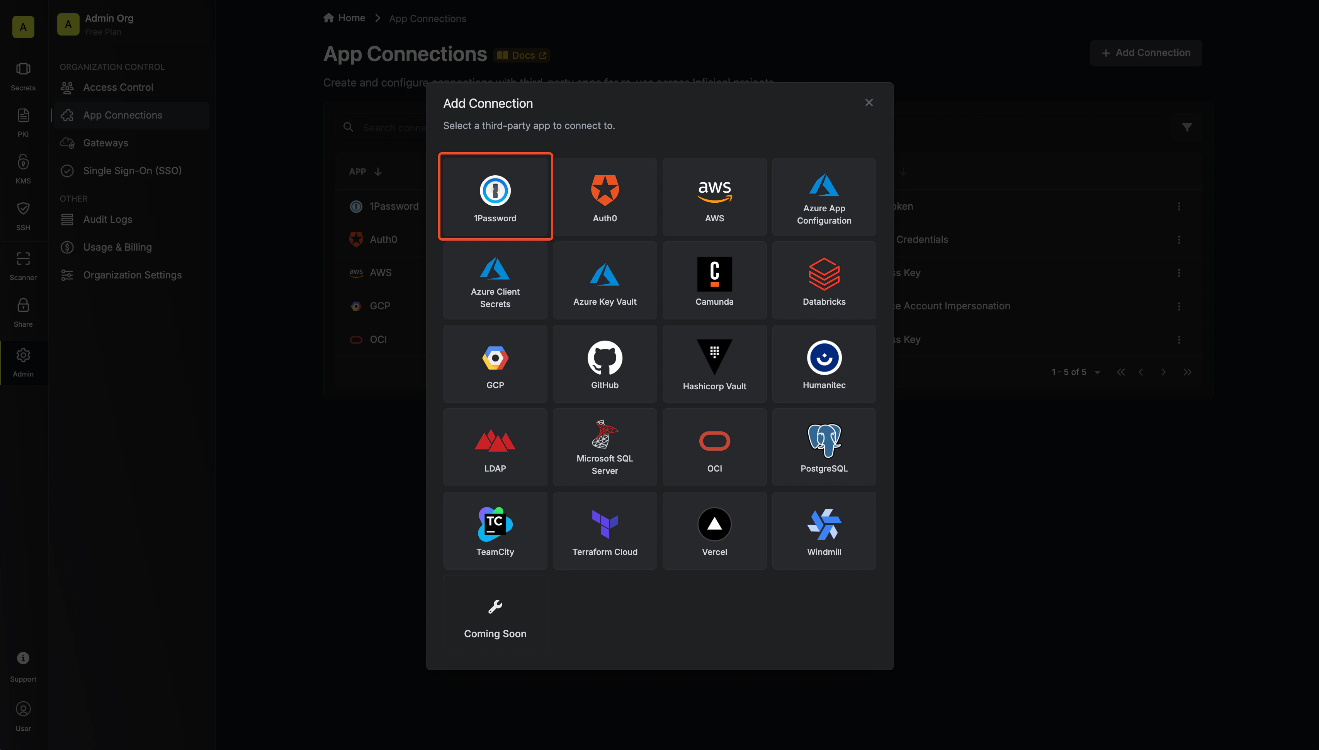This screenshot has width=1319, height=750.
Task: Open Share in left rail
Action: [23, 313]
